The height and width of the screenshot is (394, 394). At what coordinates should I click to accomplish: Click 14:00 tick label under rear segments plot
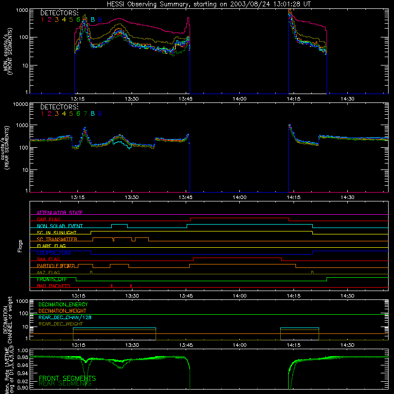point(239,197)
